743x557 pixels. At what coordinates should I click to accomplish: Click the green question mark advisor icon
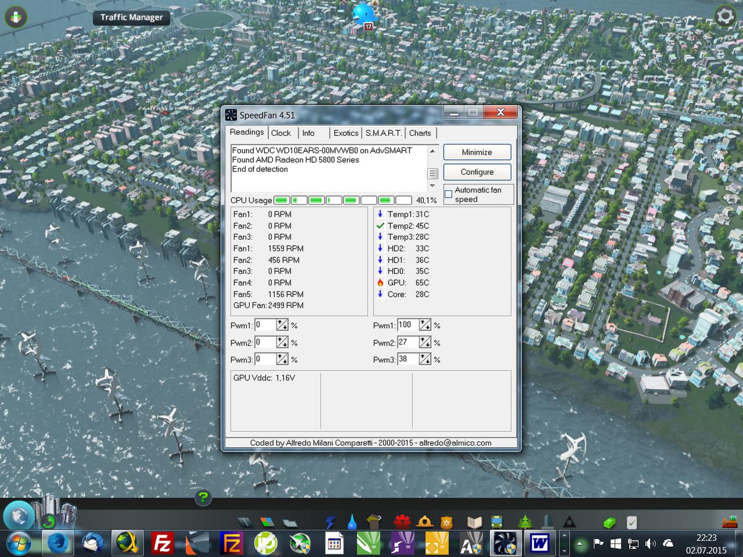[203, 497]
